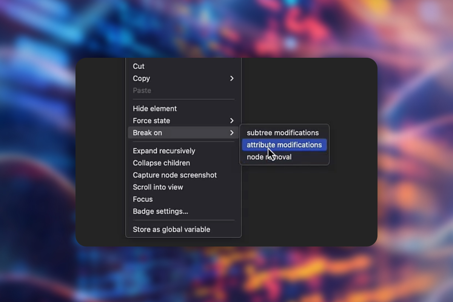Open the Break on submenu entry
Image resolution: width=453 pixels, height=302 pixels.
[183, 133]
